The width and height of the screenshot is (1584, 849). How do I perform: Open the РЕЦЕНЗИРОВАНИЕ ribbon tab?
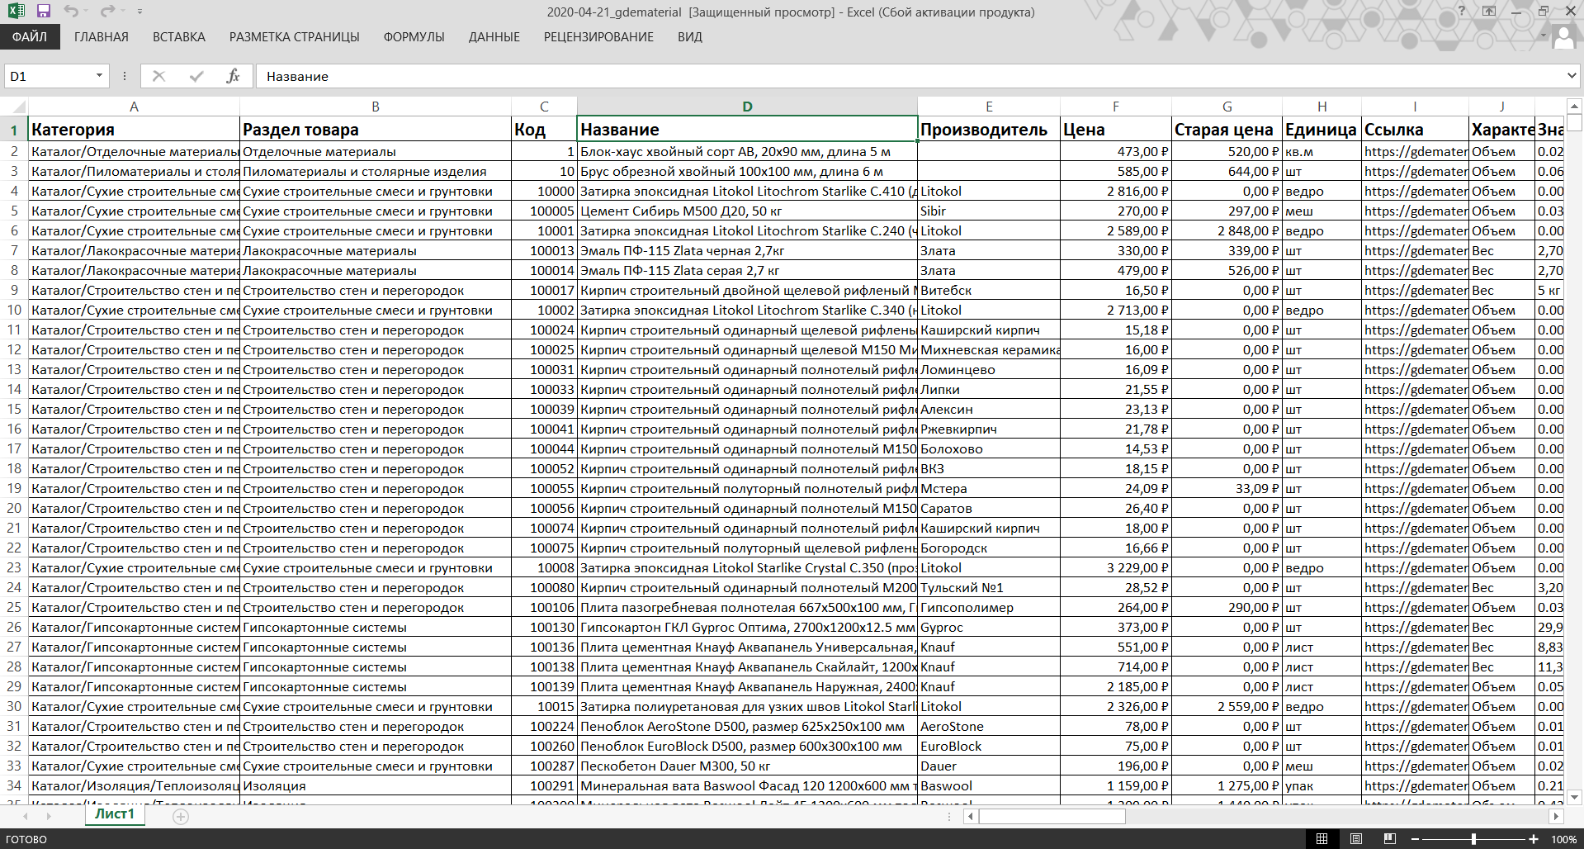click(x=598, y=37)
